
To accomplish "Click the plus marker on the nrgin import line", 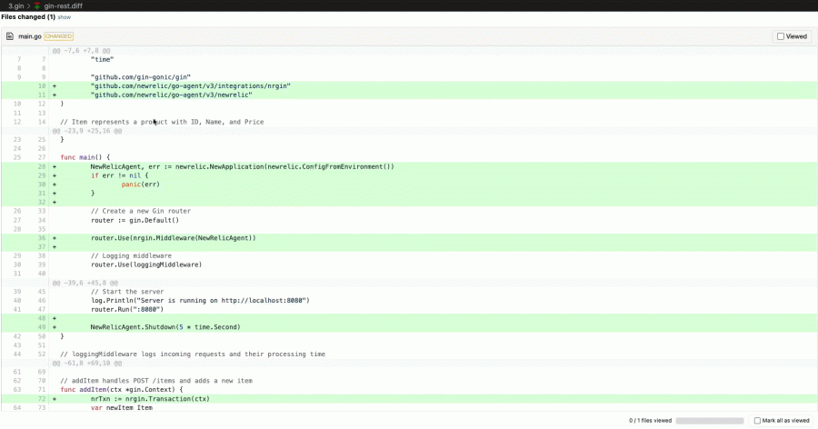I will click(55, 85).
